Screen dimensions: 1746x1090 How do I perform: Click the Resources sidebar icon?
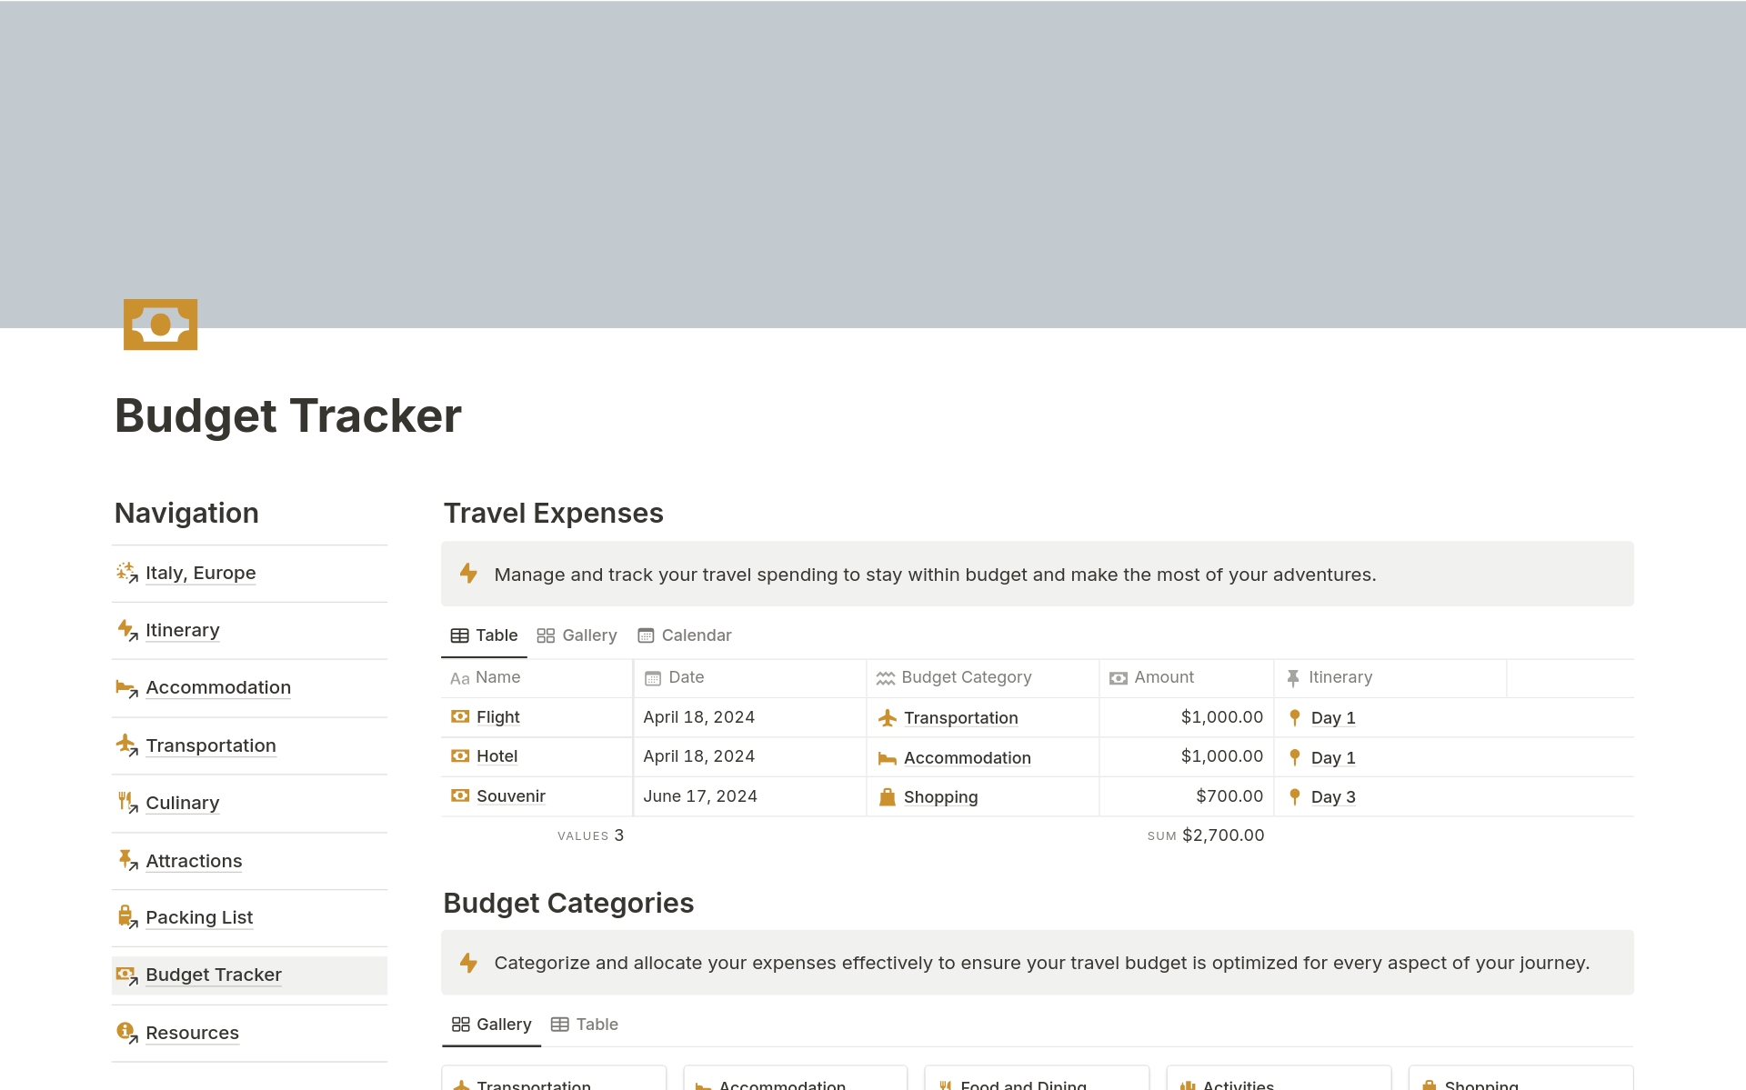pos(125,1031)
